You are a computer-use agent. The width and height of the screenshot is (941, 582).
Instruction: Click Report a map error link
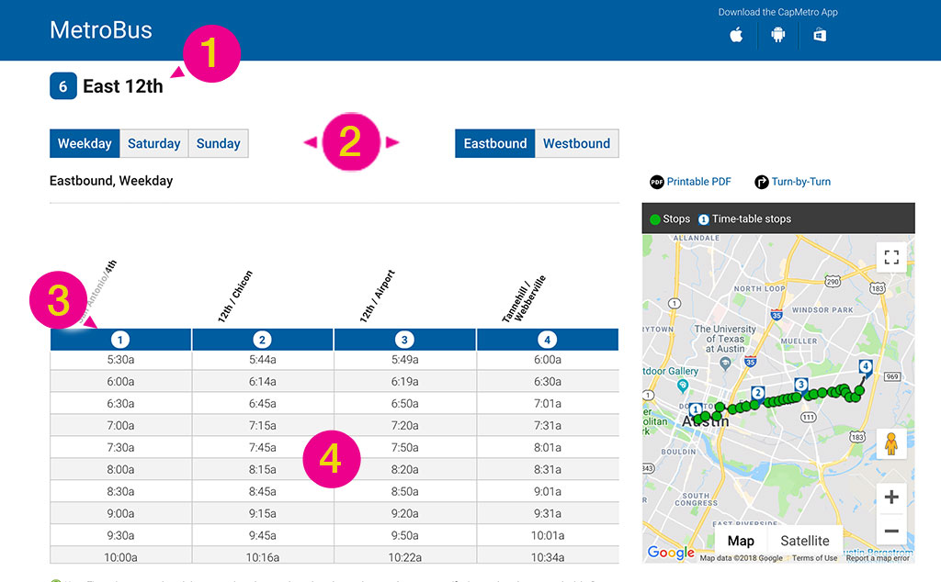[878, 558]
